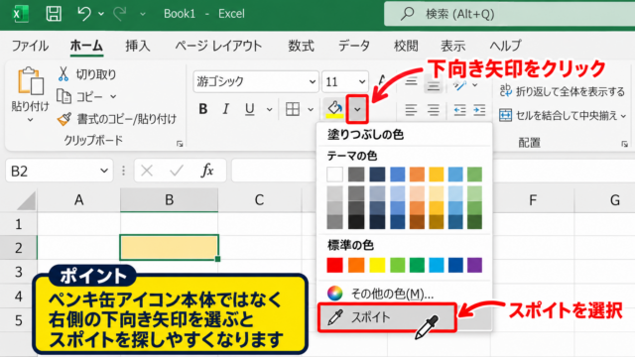Switch to 数式 tab

click(301, 46)
